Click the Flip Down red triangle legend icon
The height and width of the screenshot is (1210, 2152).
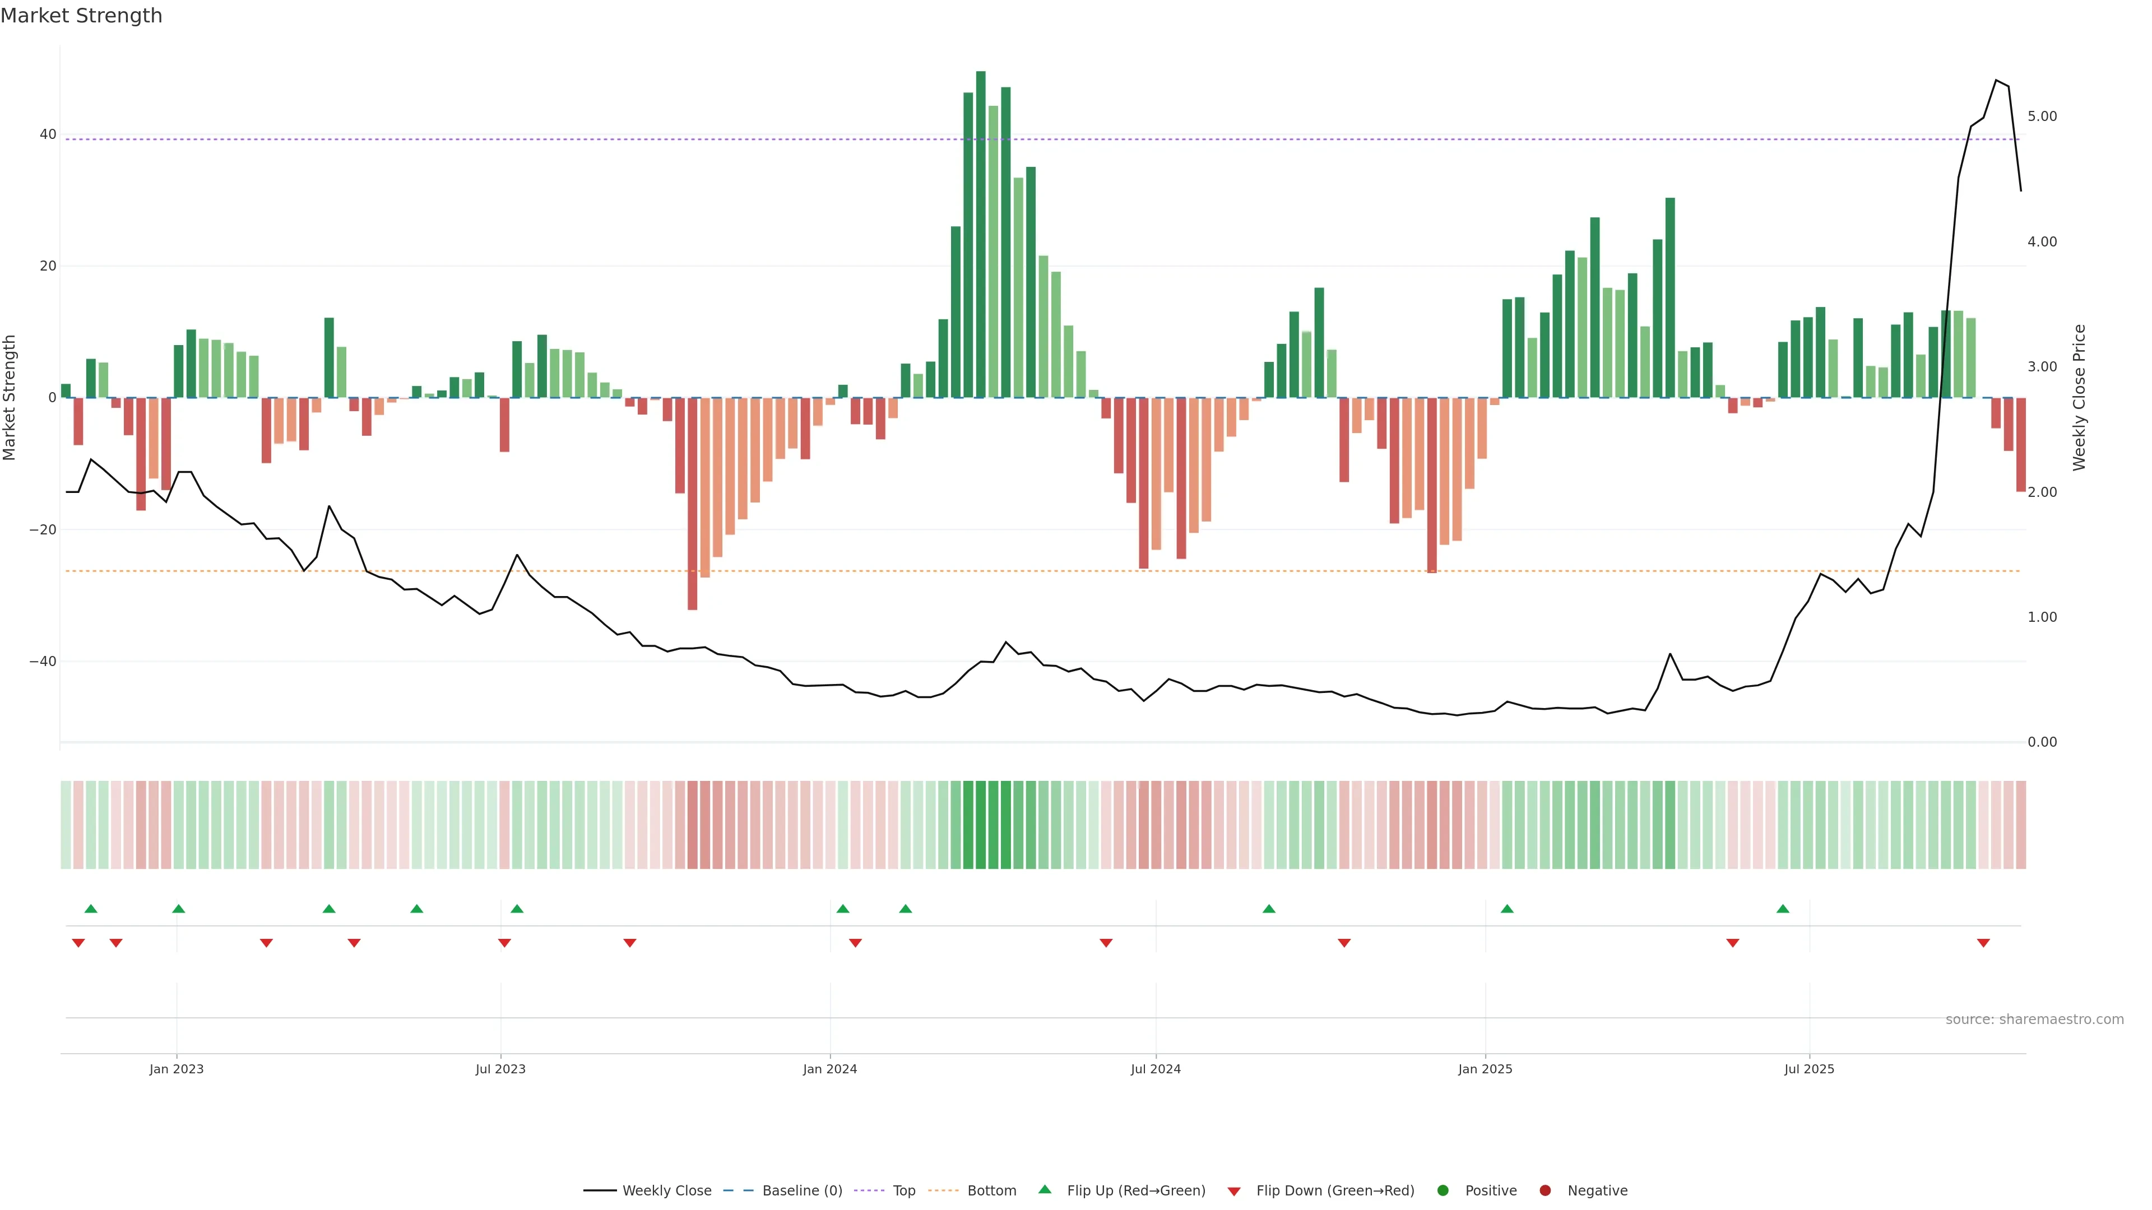pyautogui.click(x=1234, y=1192)
